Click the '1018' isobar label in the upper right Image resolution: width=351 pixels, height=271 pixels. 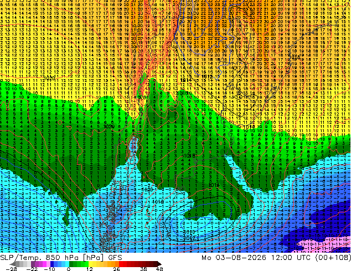(x=295, y=57)
